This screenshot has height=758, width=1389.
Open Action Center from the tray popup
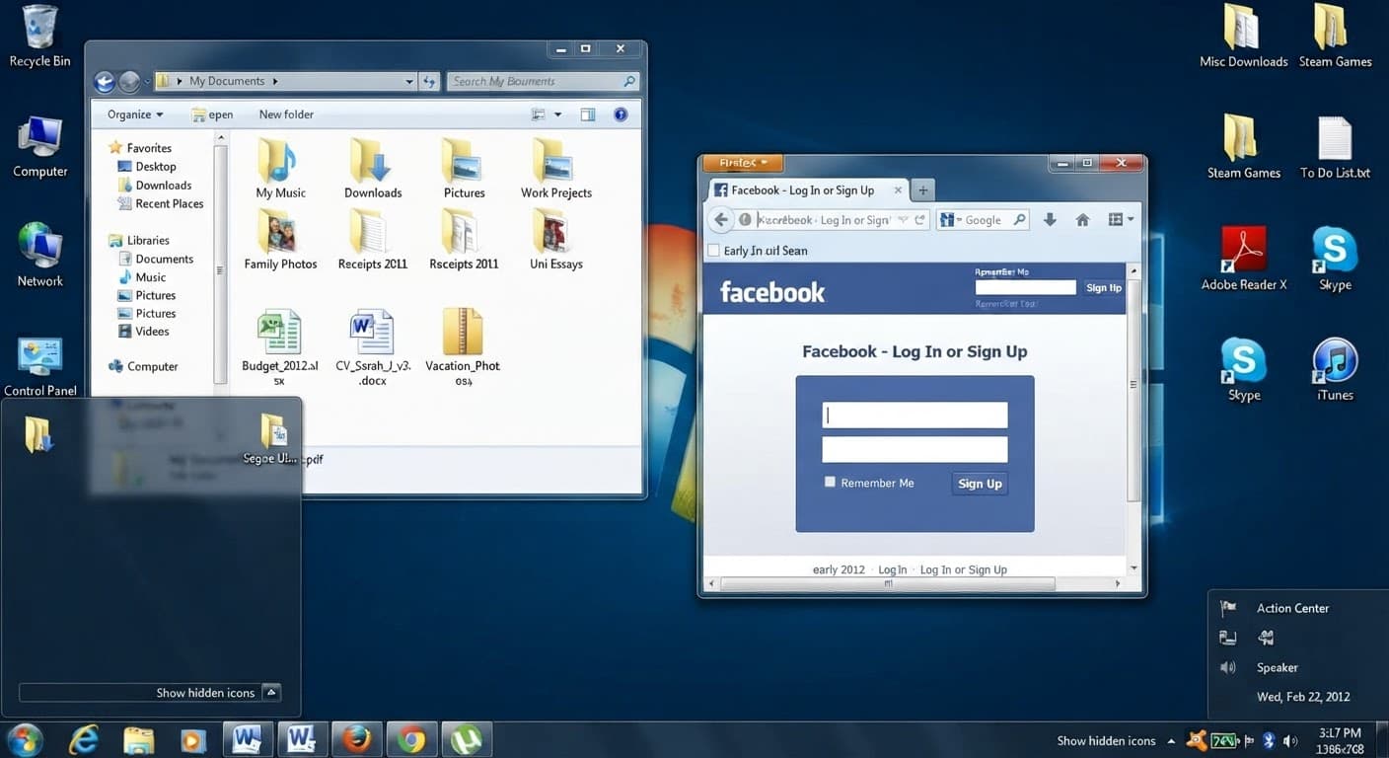1292,608
